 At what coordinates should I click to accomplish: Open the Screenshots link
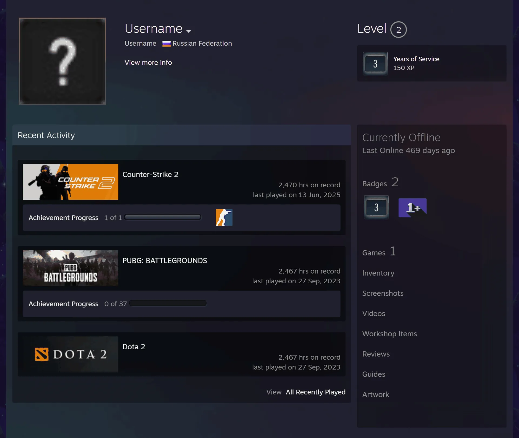(383, 293)
